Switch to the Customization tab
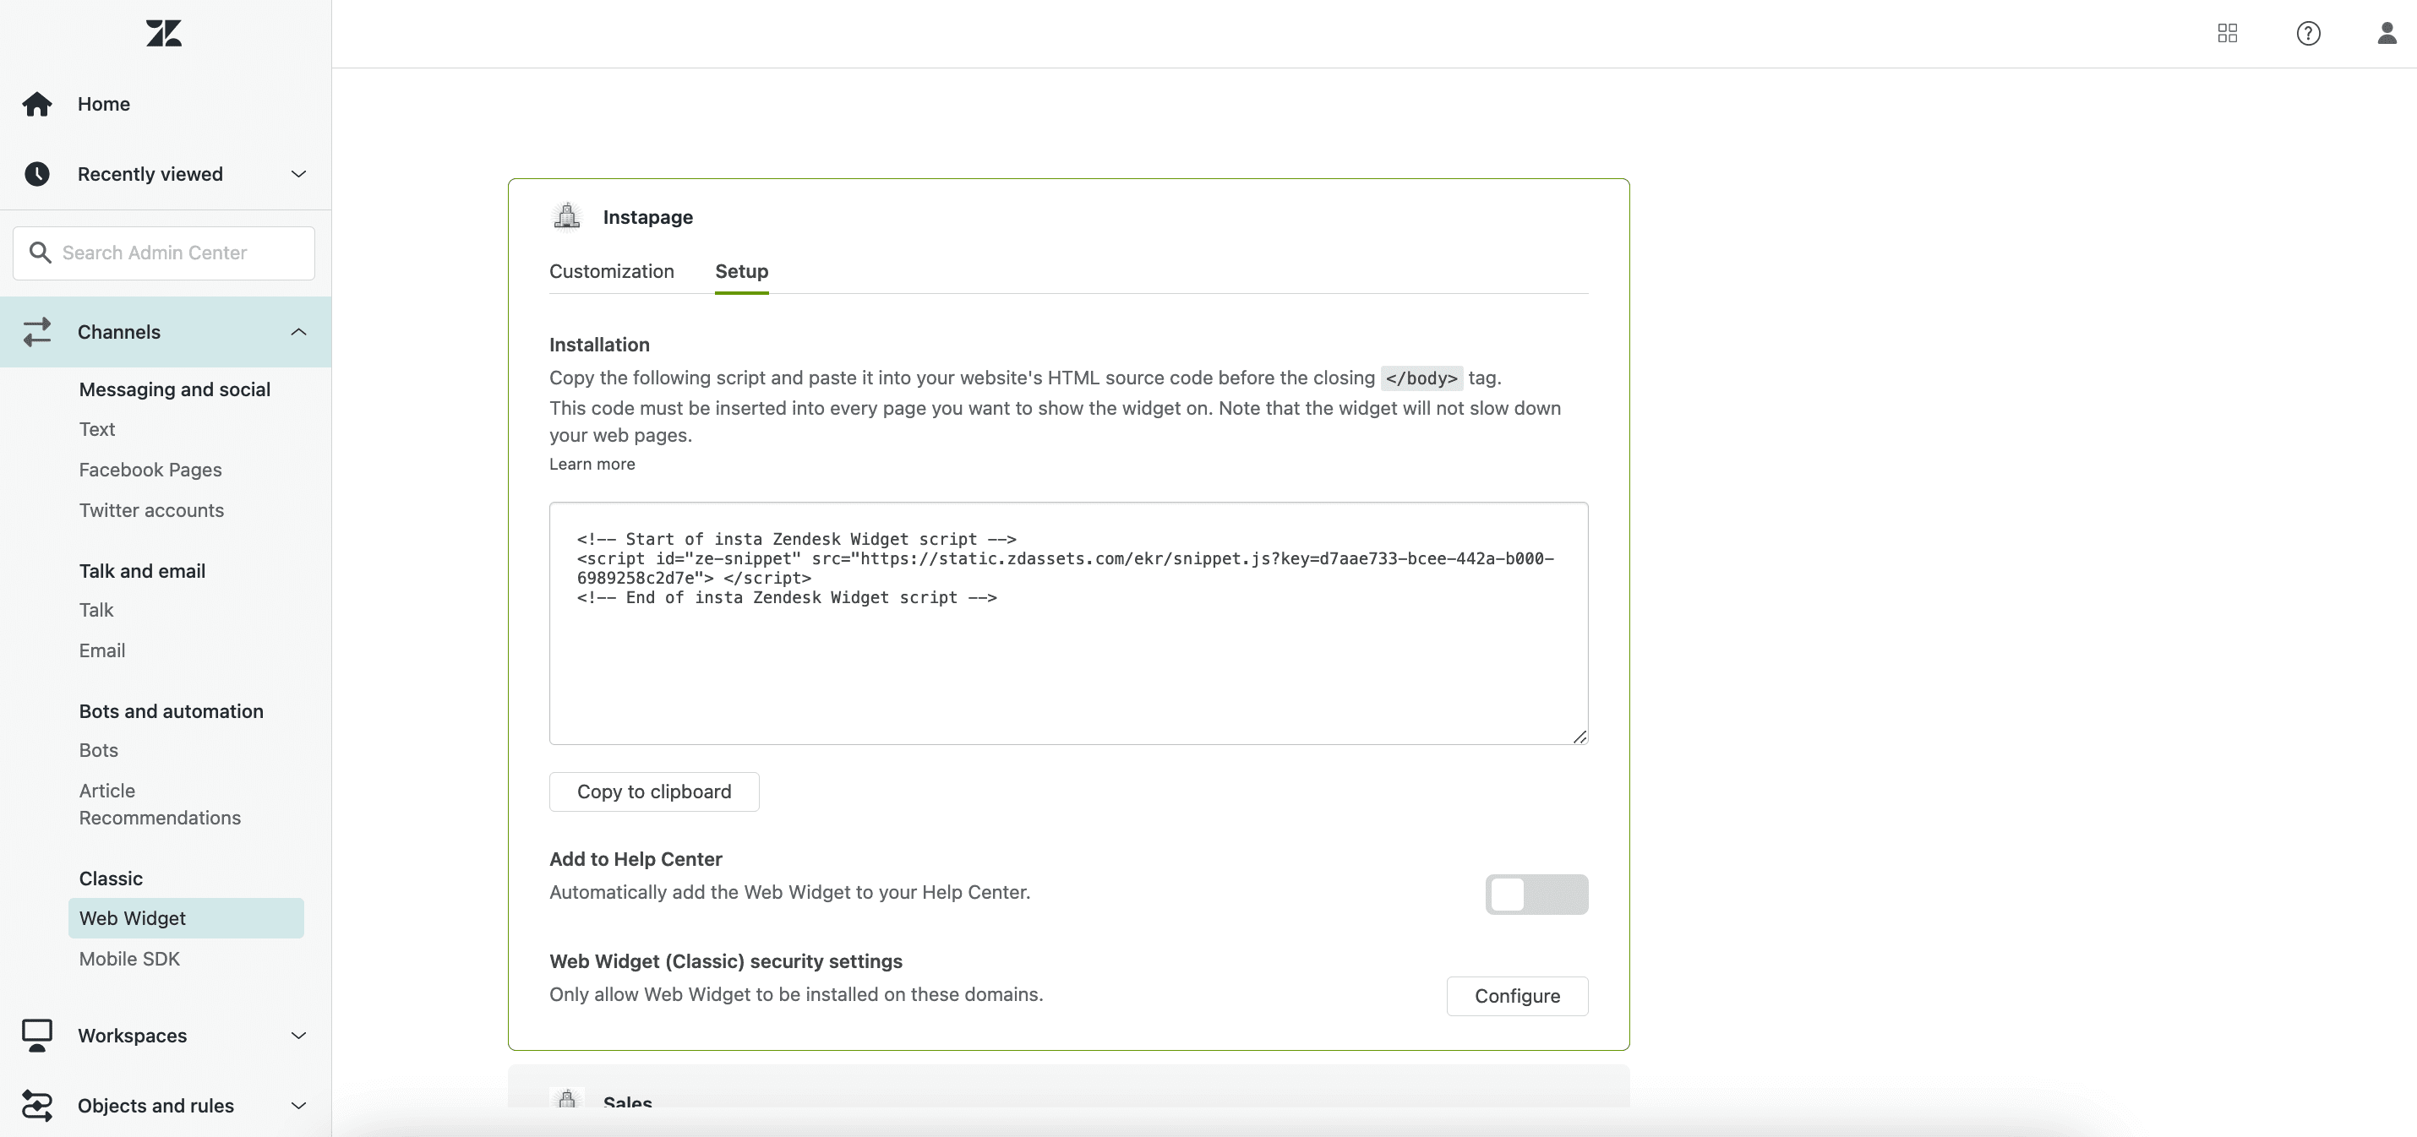 click(x=612, y=271)
